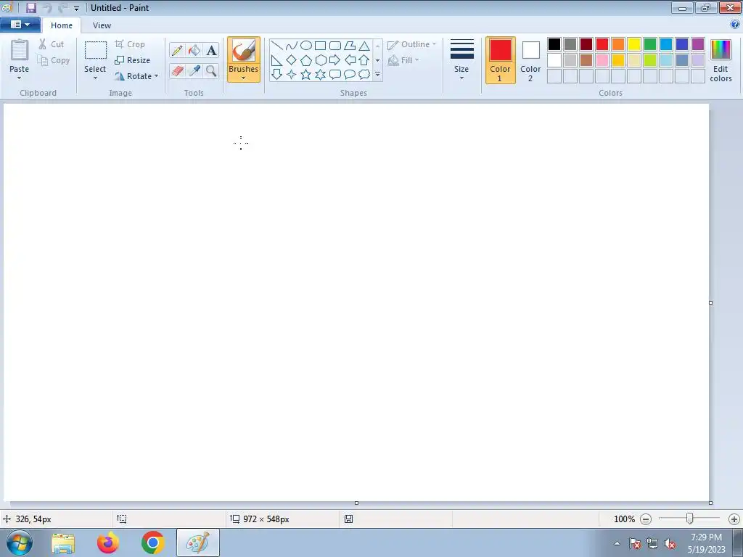Select the Text tool
Screen dimensions: 743x557
(211, 50)
